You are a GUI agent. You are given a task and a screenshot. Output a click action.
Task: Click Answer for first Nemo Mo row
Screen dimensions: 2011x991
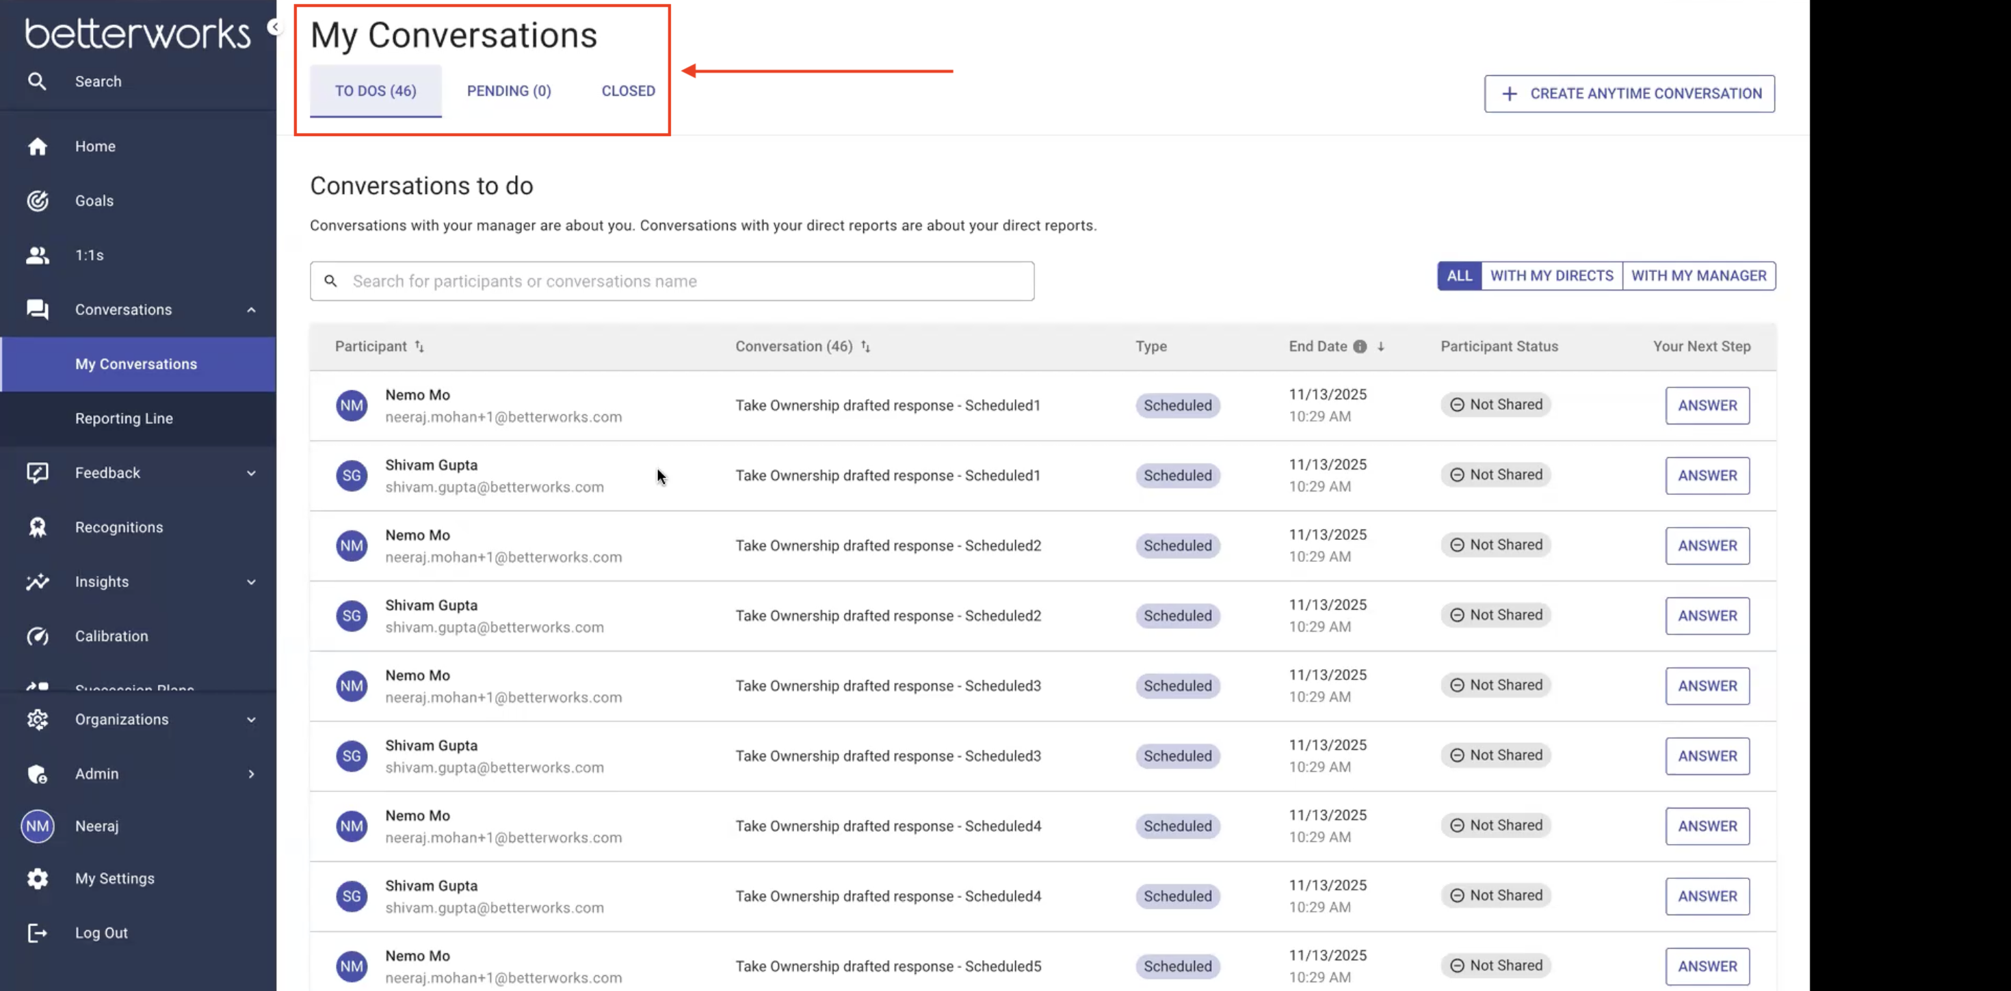click(x=1707, y=406)
